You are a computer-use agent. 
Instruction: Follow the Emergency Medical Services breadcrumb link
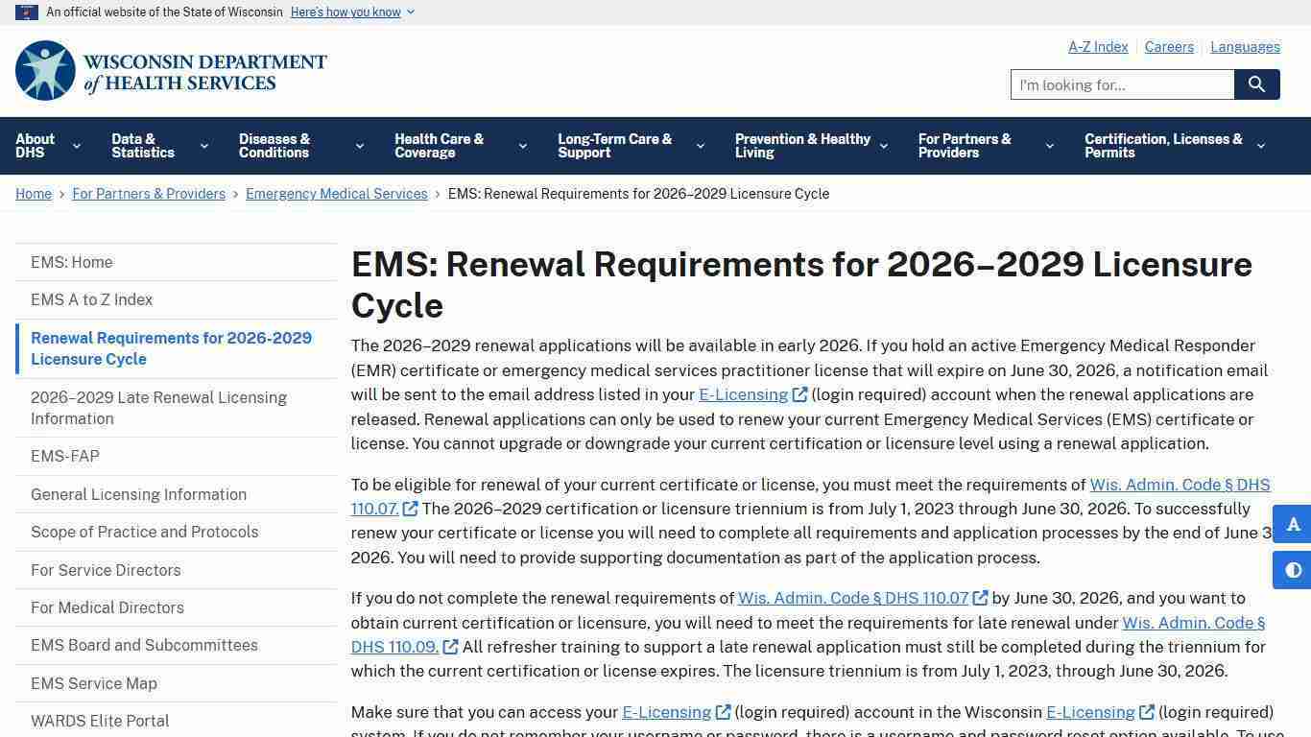point(336,193)
